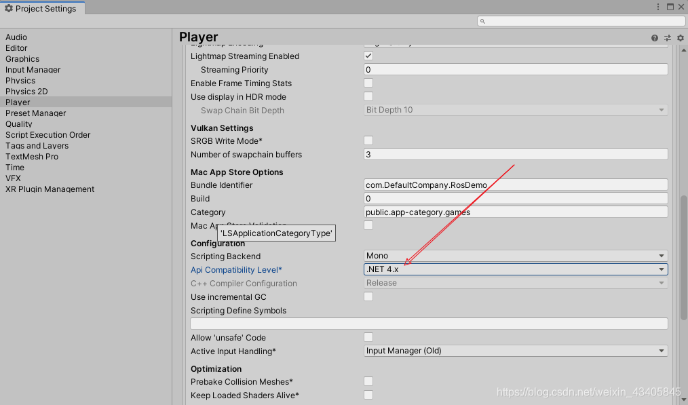The height and width of the screenshot is (405, 688).
Task: Open Swap Chain Bit Depth dropdown
Action: click(x=516, y=110)
